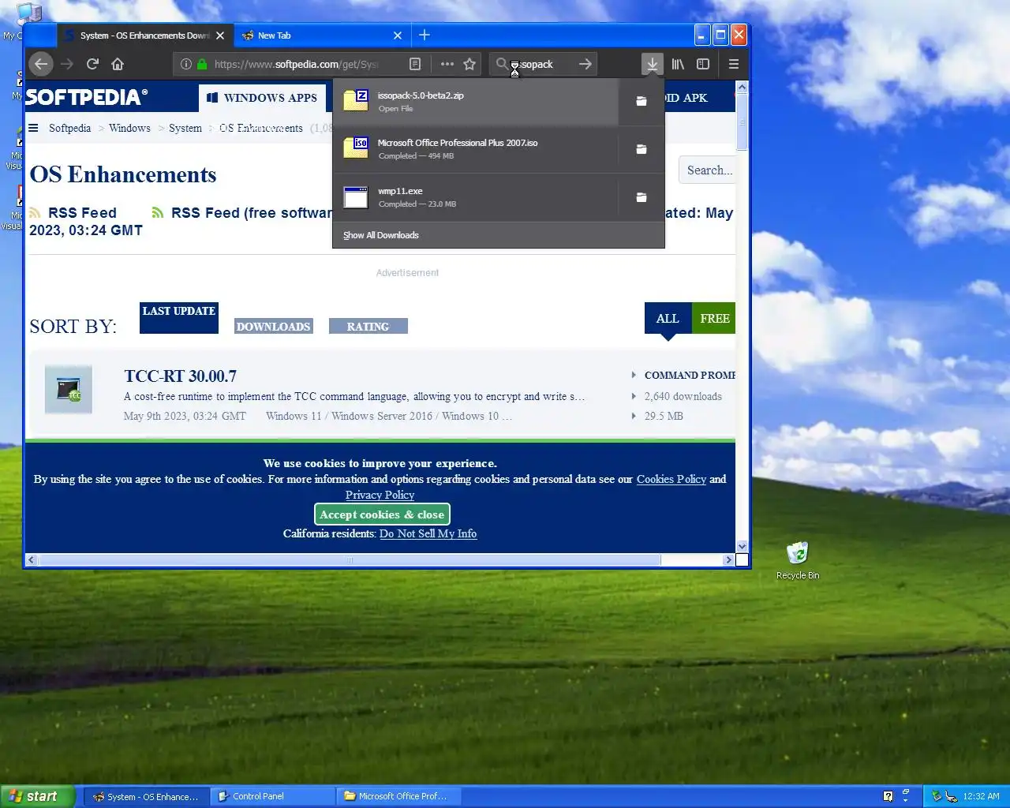Go back with the browser Back arrow
Viewport: 1010px width, 808px height.
41,64
